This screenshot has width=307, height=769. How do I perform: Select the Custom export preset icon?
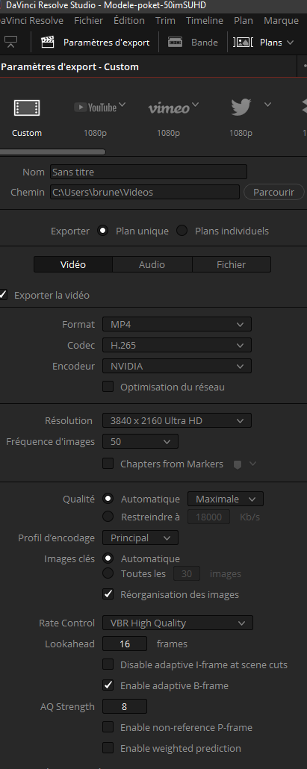tap(26, 108)
